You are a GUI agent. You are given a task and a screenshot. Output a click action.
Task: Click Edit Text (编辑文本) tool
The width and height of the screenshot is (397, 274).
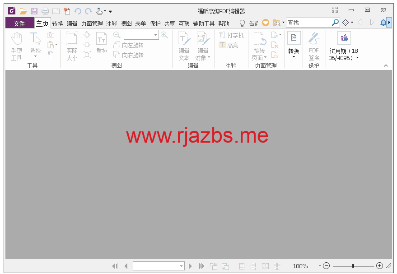point(184,46)
